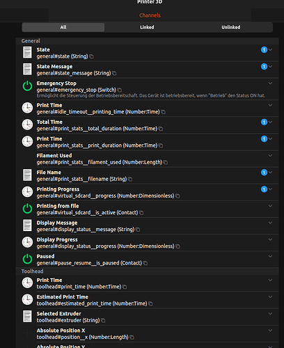Open the Absolute Position X channel row
Viewport: 284px width, 348px height.
(148, 333)
